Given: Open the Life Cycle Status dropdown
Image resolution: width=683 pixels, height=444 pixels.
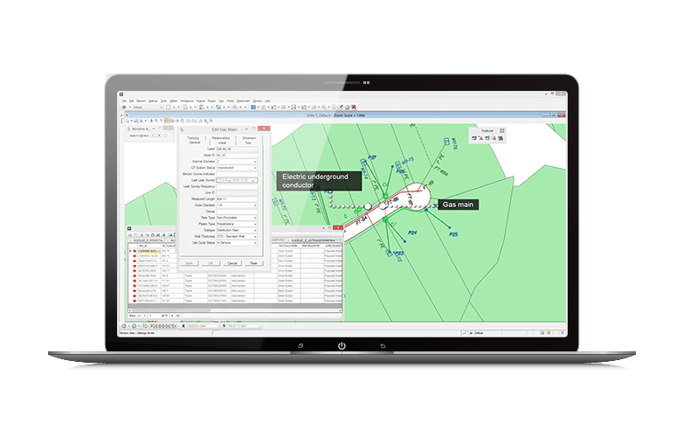Looking at the screenshot, I should point(255,243).
